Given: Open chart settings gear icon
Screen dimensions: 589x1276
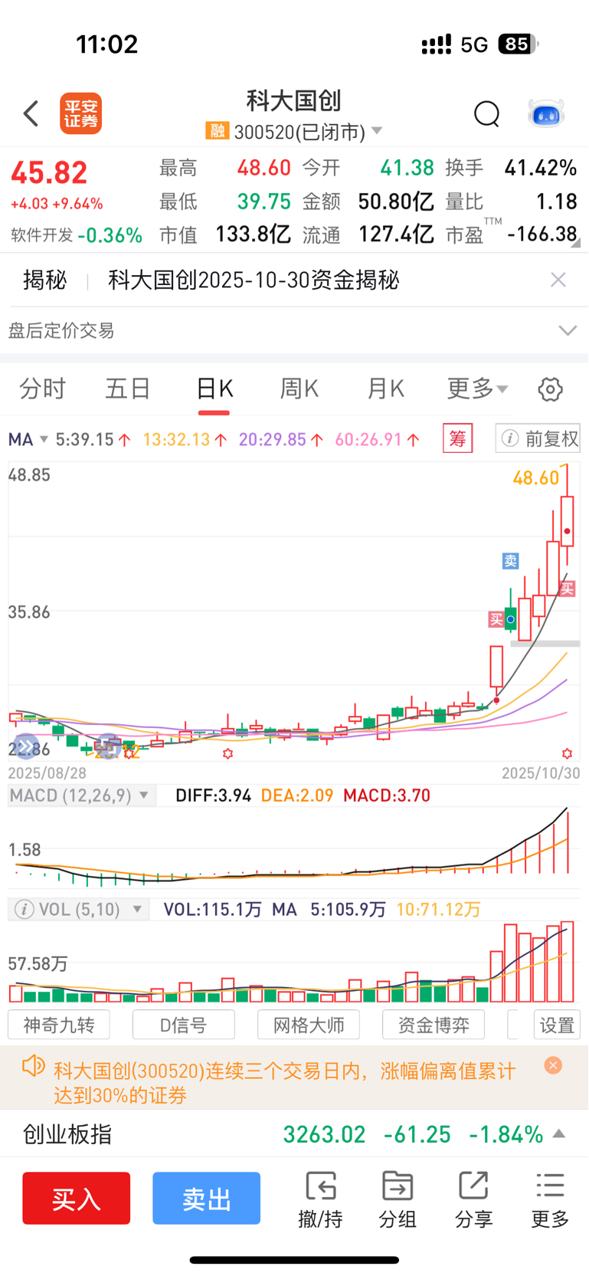Looking at the screenshot, I should (550, 389).
